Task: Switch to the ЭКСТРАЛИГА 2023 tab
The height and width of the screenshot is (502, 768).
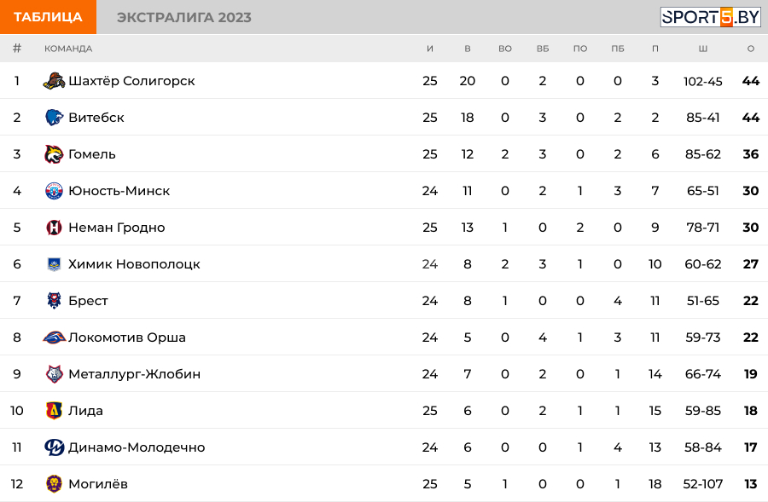Action: tap(184, 17)
